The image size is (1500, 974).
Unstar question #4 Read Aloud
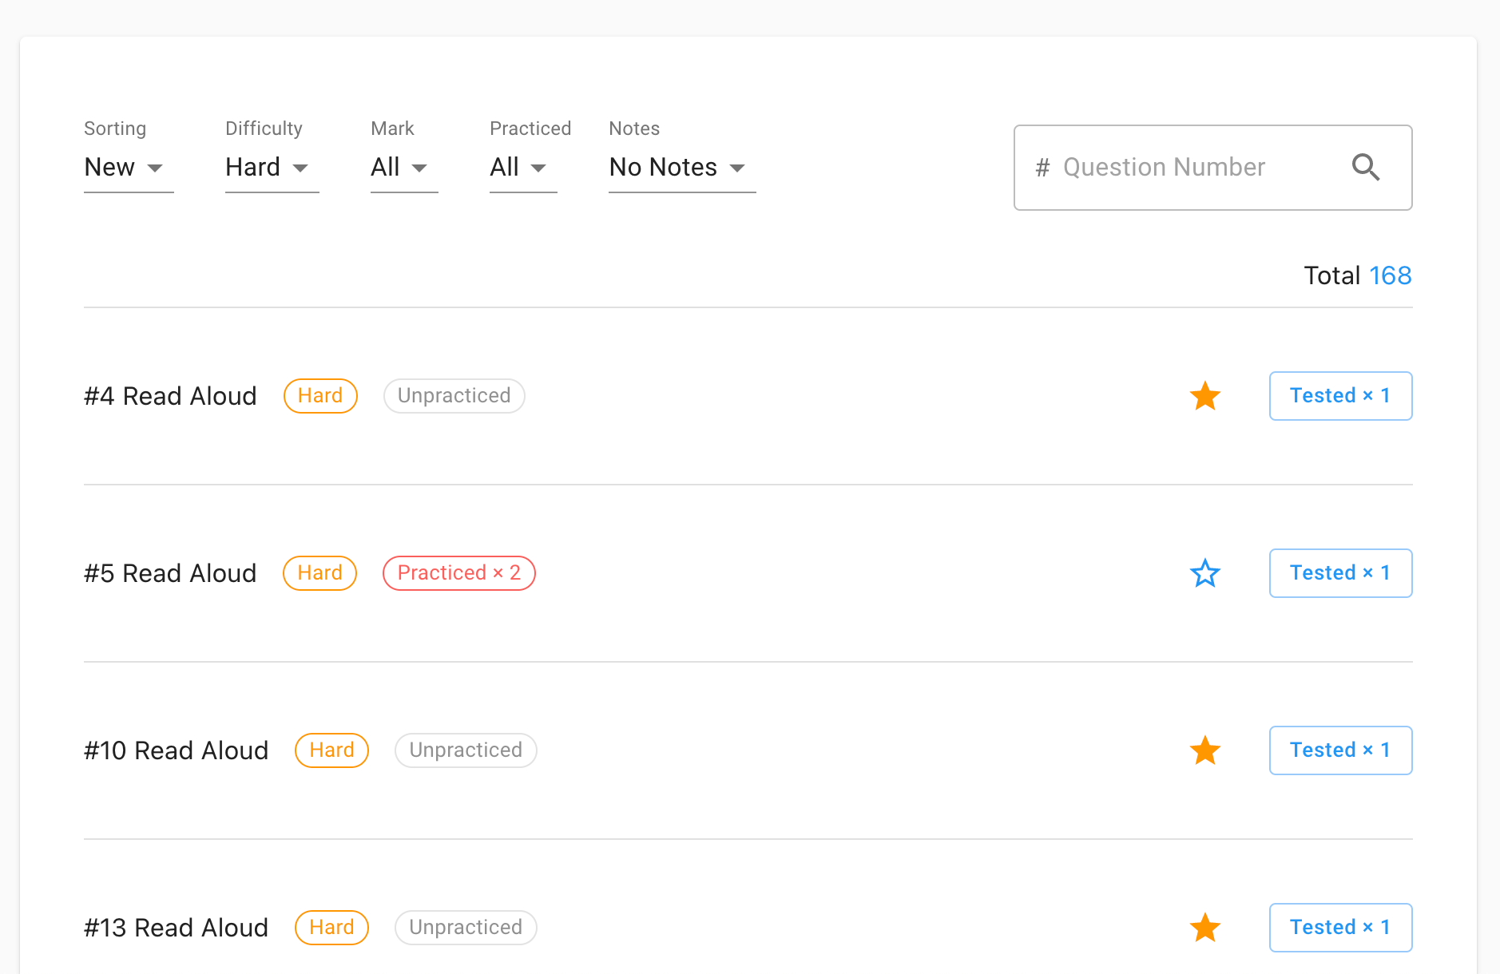(x=1204, y=396)
